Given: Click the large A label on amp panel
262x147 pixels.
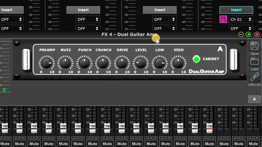Looking at the screenshot, I should click(220, 49).
